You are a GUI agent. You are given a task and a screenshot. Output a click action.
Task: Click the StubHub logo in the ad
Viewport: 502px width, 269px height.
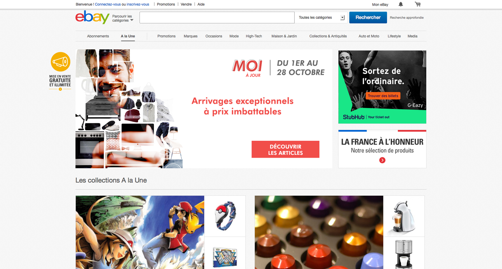[353, 117]
